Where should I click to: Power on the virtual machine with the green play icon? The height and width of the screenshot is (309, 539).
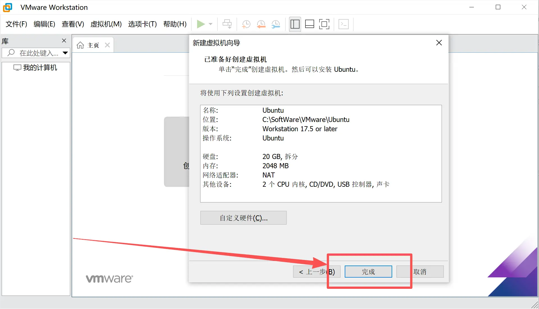pos(200,24)
